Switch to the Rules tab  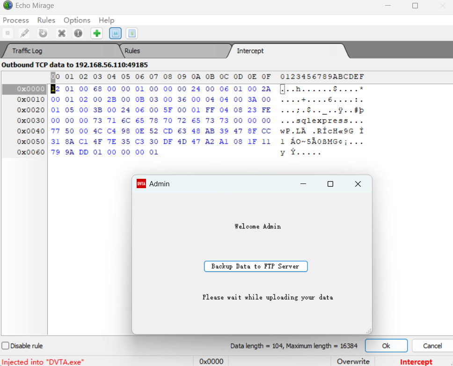[175, 51]
